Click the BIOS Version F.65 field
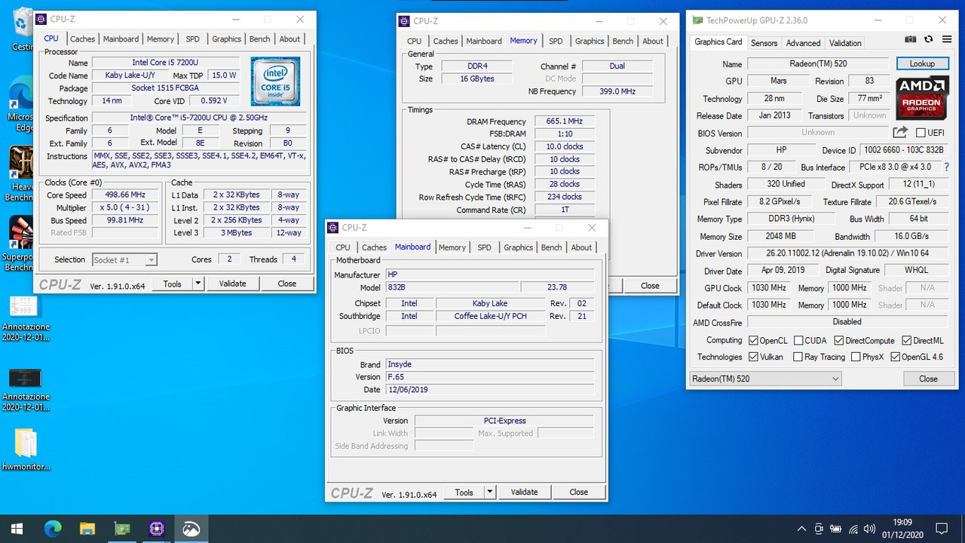 click(489, 376)
